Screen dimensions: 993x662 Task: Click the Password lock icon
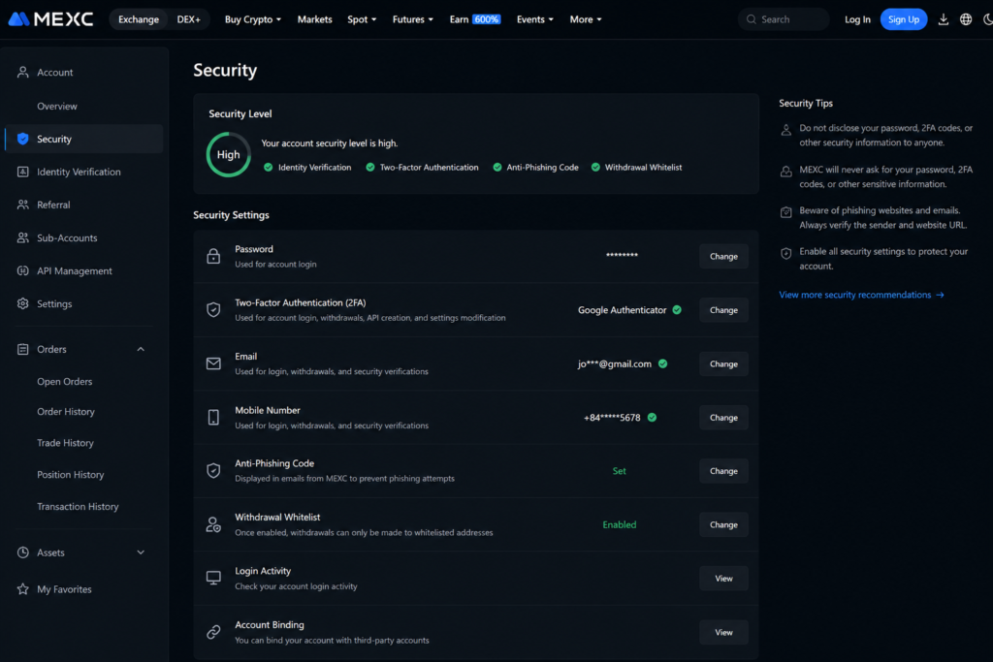(213, 256)
